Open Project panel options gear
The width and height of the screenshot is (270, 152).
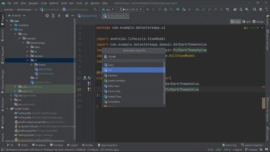[67, 16]
